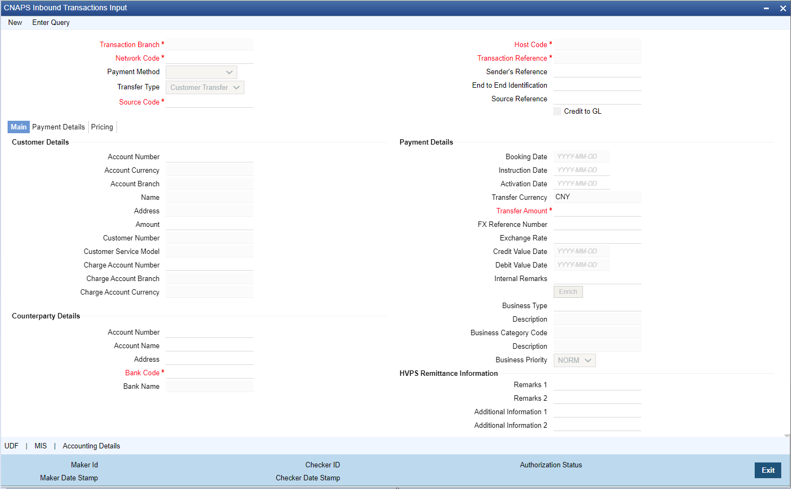Click the Enrich button
791x489 pixels.
click(568, 292)
